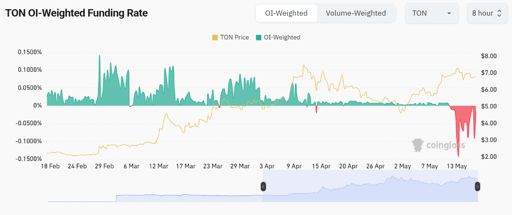Click the 8 hour up-down stepper arrows
Viewport: 512px width, 215px height.
pyautogui.click(x=499, y=13)
